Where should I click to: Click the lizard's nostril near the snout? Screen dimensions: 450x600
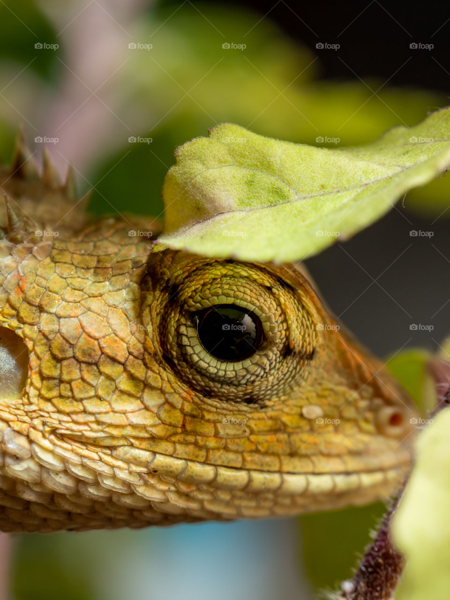(395, 419)
